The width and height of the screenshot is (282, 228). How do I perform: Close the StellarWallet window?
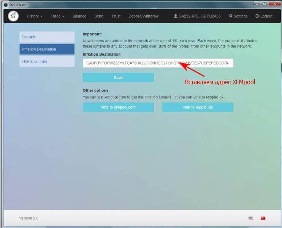tap(274, 3)
